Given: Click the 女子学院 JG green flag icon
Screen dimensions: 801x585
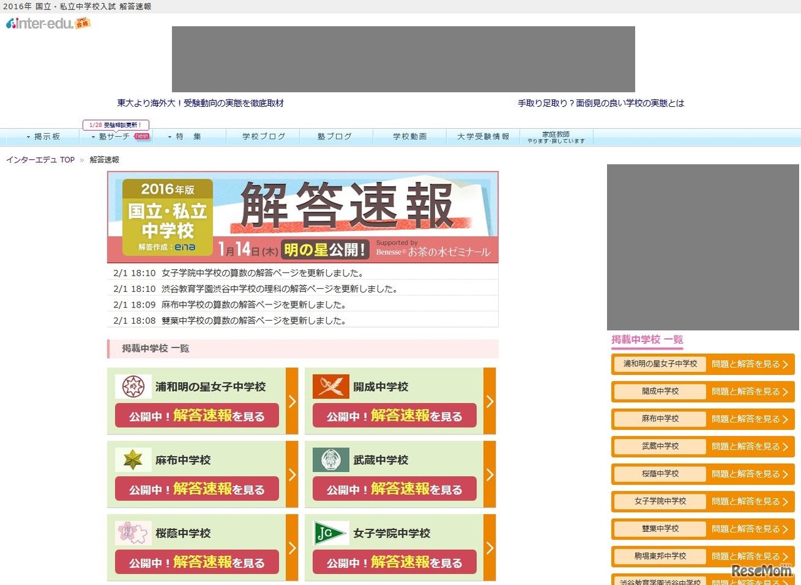Looking at the screenshot, I should (331, 532).
